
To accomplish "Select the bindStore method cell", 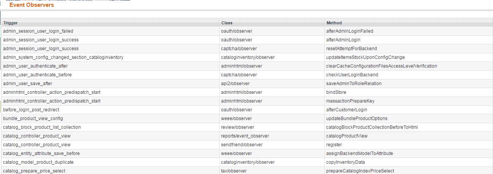I will [336, 92].
